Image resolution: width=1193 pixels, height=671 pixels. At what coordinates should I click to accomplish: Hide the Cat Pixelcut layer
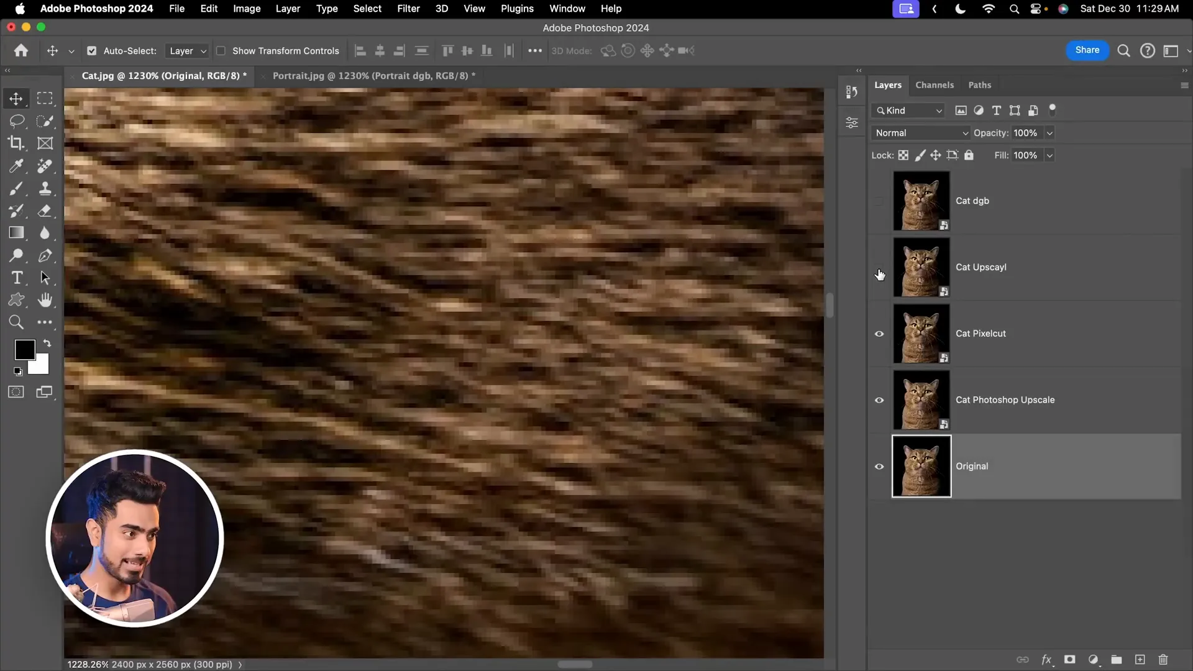click(x=879, y=334)
